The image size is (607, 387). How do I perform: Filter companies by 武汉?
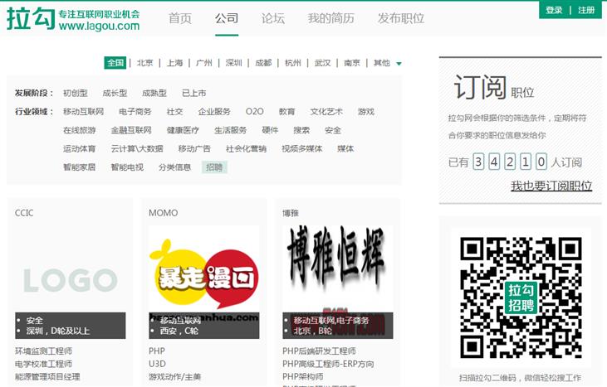322,63
